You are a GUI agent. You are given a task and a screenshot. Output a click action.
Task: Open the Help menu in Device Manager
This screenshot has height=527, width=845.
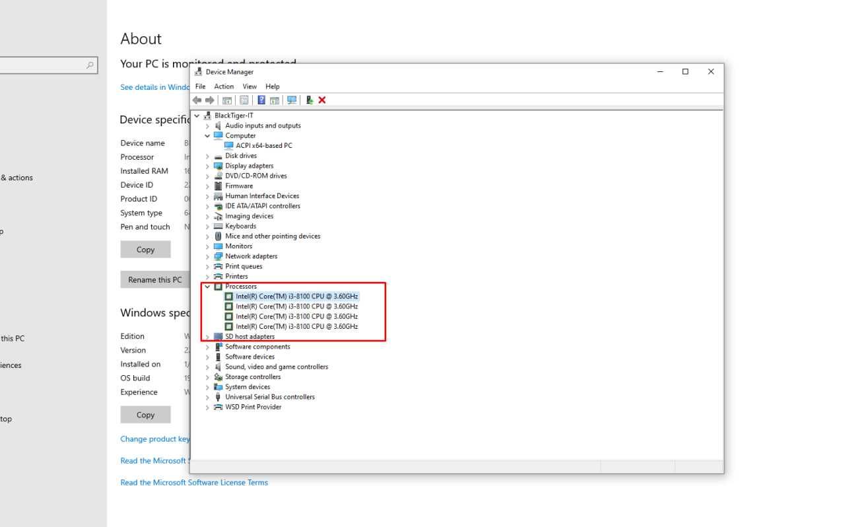click(x=273, y=87)
